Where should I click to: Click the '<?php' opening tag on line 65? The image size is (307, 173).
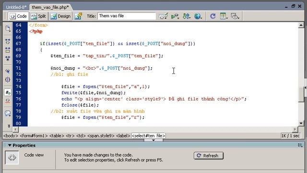click(x=35, y=31)
